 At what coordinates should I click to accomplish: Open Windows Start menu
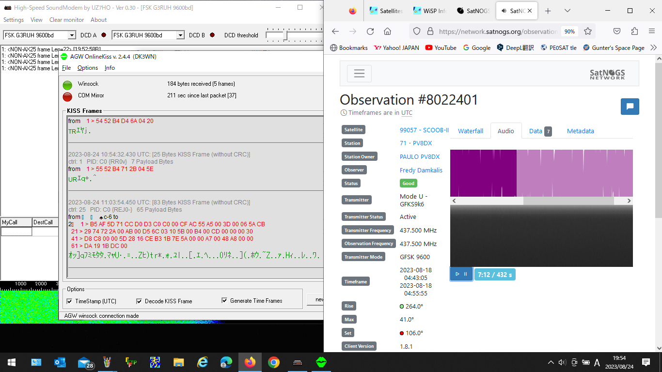click(11, 362)
